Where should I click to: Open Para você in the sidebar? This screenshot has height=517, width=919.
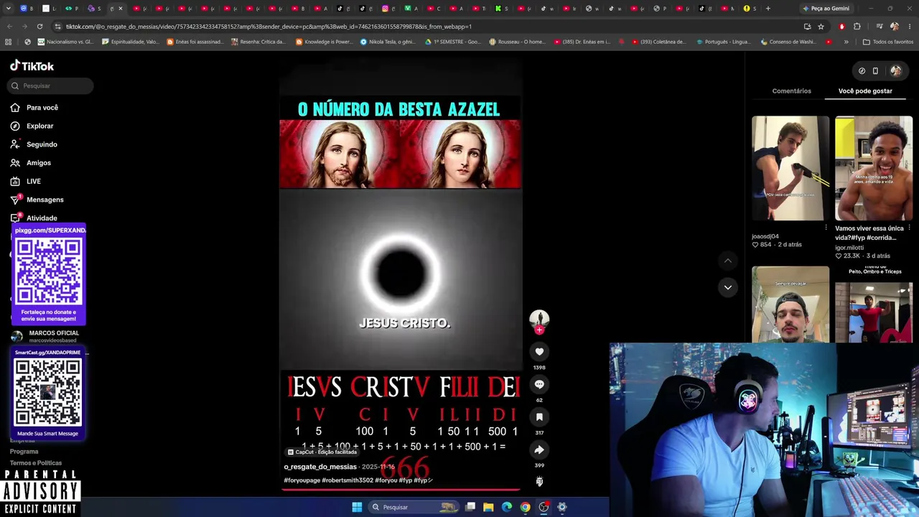34,108
